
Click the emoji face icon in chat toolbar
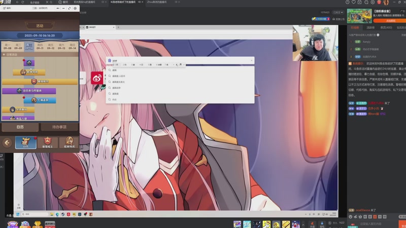(350, 217)
